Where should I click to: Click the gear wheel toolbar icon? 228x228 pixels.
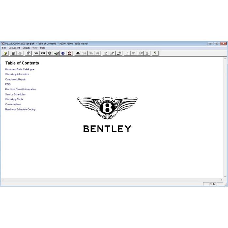50,53
